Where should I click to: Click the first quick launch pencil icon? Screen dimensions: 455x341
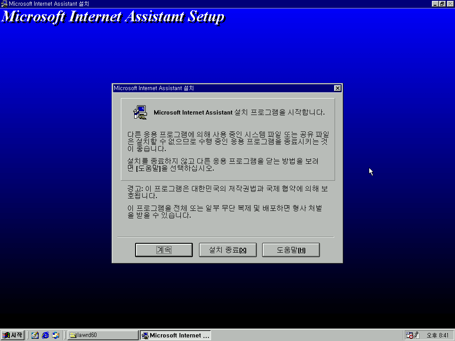35,335
